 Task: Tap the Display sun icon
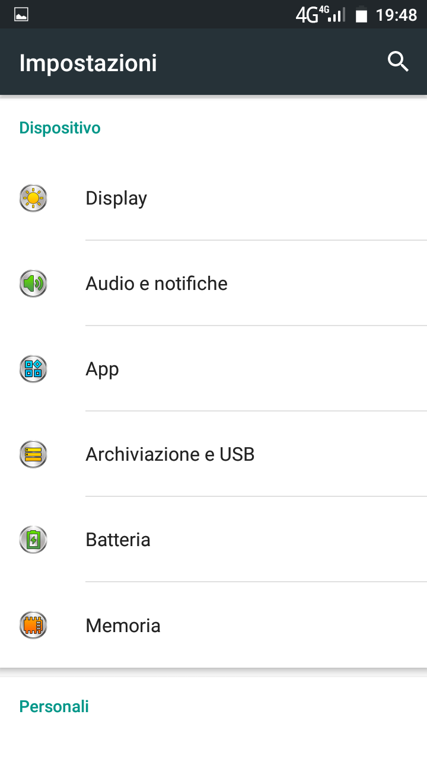[33, 198]
